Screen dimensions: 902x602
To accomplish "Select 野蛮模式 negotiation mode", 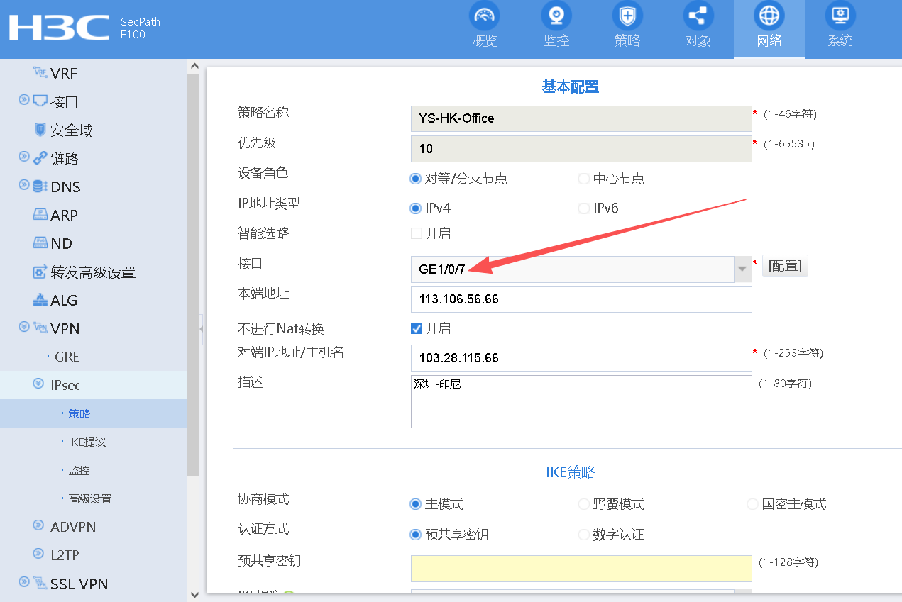I will pos(584,504).
